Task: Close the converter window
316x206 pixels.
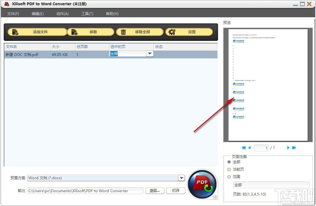Action: [x=309, y=4]
